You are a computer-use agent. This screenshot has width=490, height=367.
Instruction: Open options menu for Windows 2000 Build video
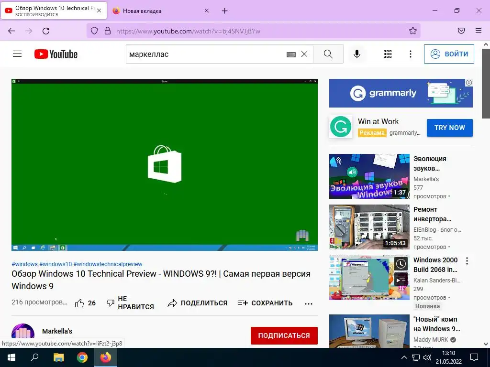[467, 261]
